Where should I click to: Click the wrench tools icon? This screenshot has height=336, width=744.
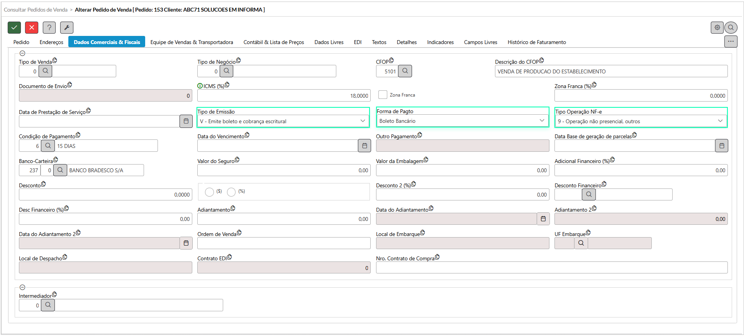tap(66, 27)
